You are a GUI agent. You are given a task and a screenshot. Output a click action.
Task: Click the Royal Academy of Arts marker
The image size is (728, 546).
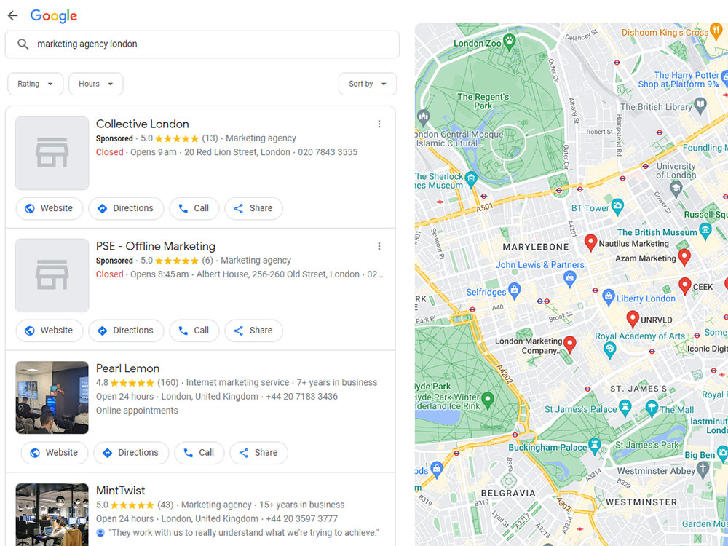(609, 349)
